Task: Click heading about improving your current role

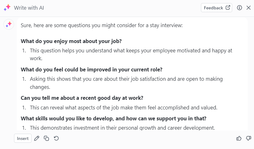Action: tap(91, 70)
